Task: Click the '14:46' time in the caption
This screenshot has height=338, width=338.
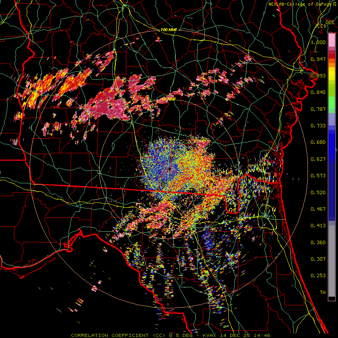Action: click(262, 335)
